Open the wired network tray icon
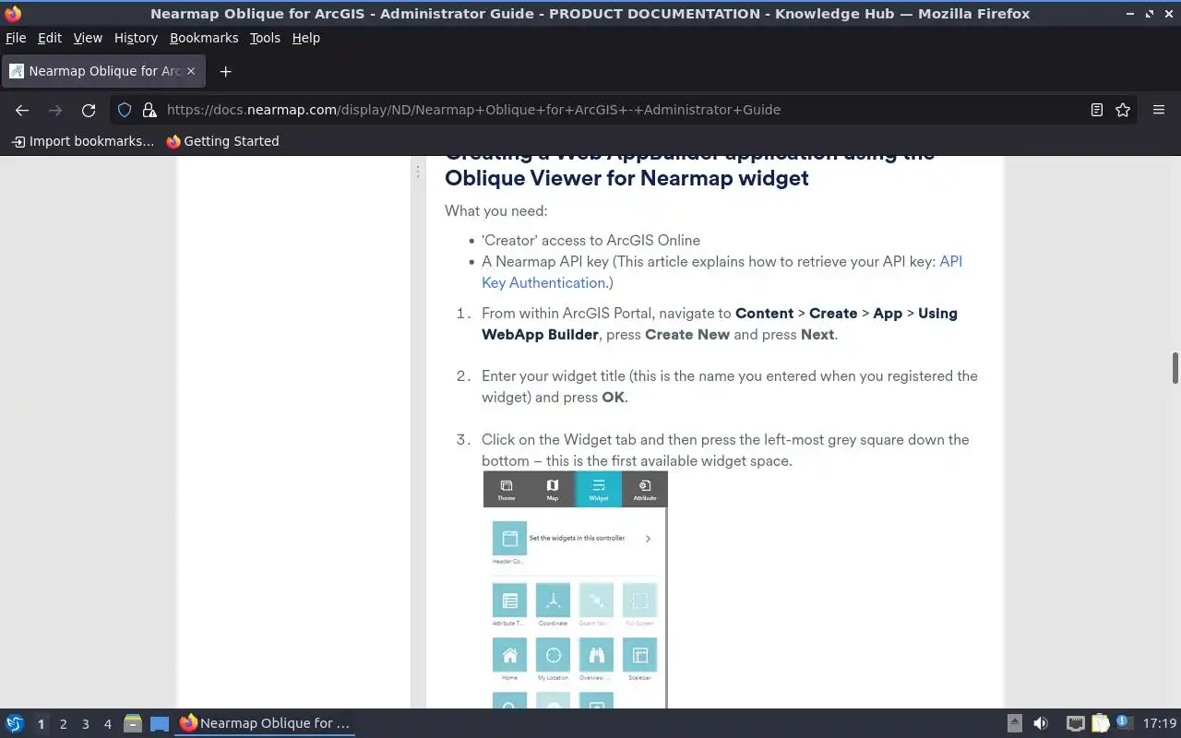 click(1075, 723)
